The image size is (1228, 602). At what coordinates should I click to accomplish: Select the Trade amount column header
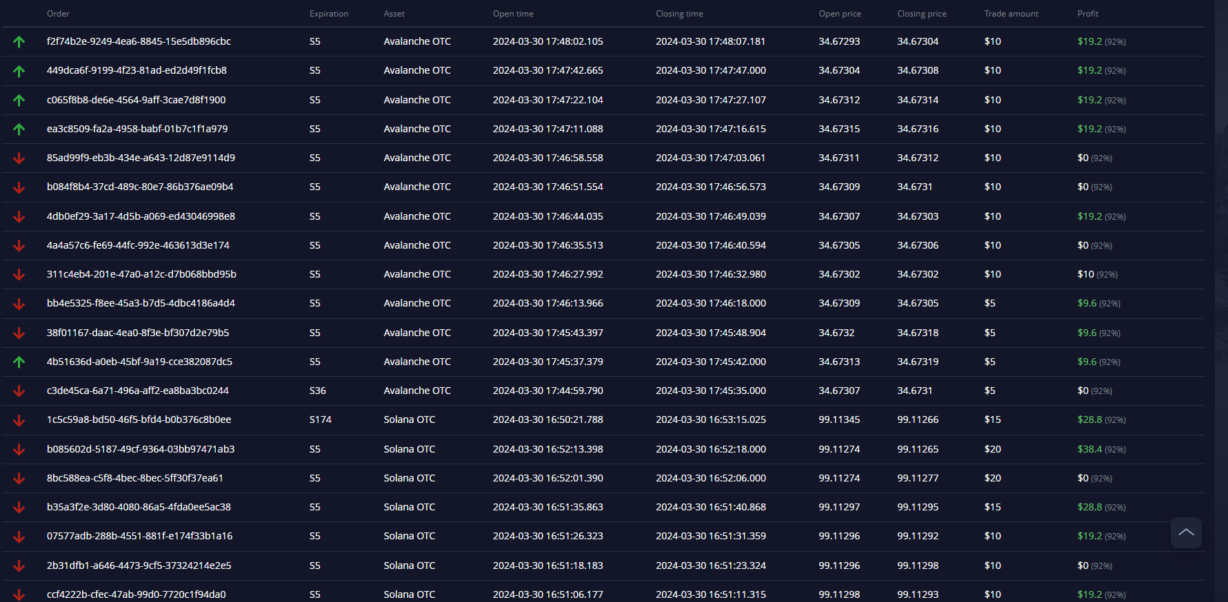coord(1011,14)
